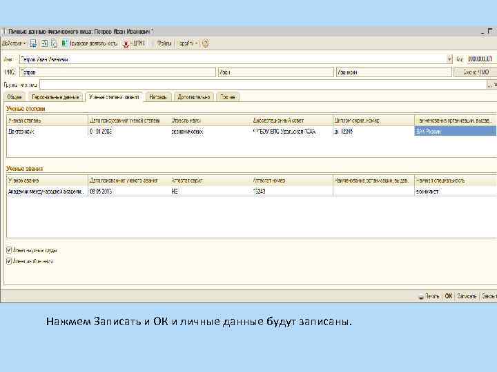This screenshot has width=497, height=372.
Task: Click the Ученое звание column header
Action: (47, 180)
